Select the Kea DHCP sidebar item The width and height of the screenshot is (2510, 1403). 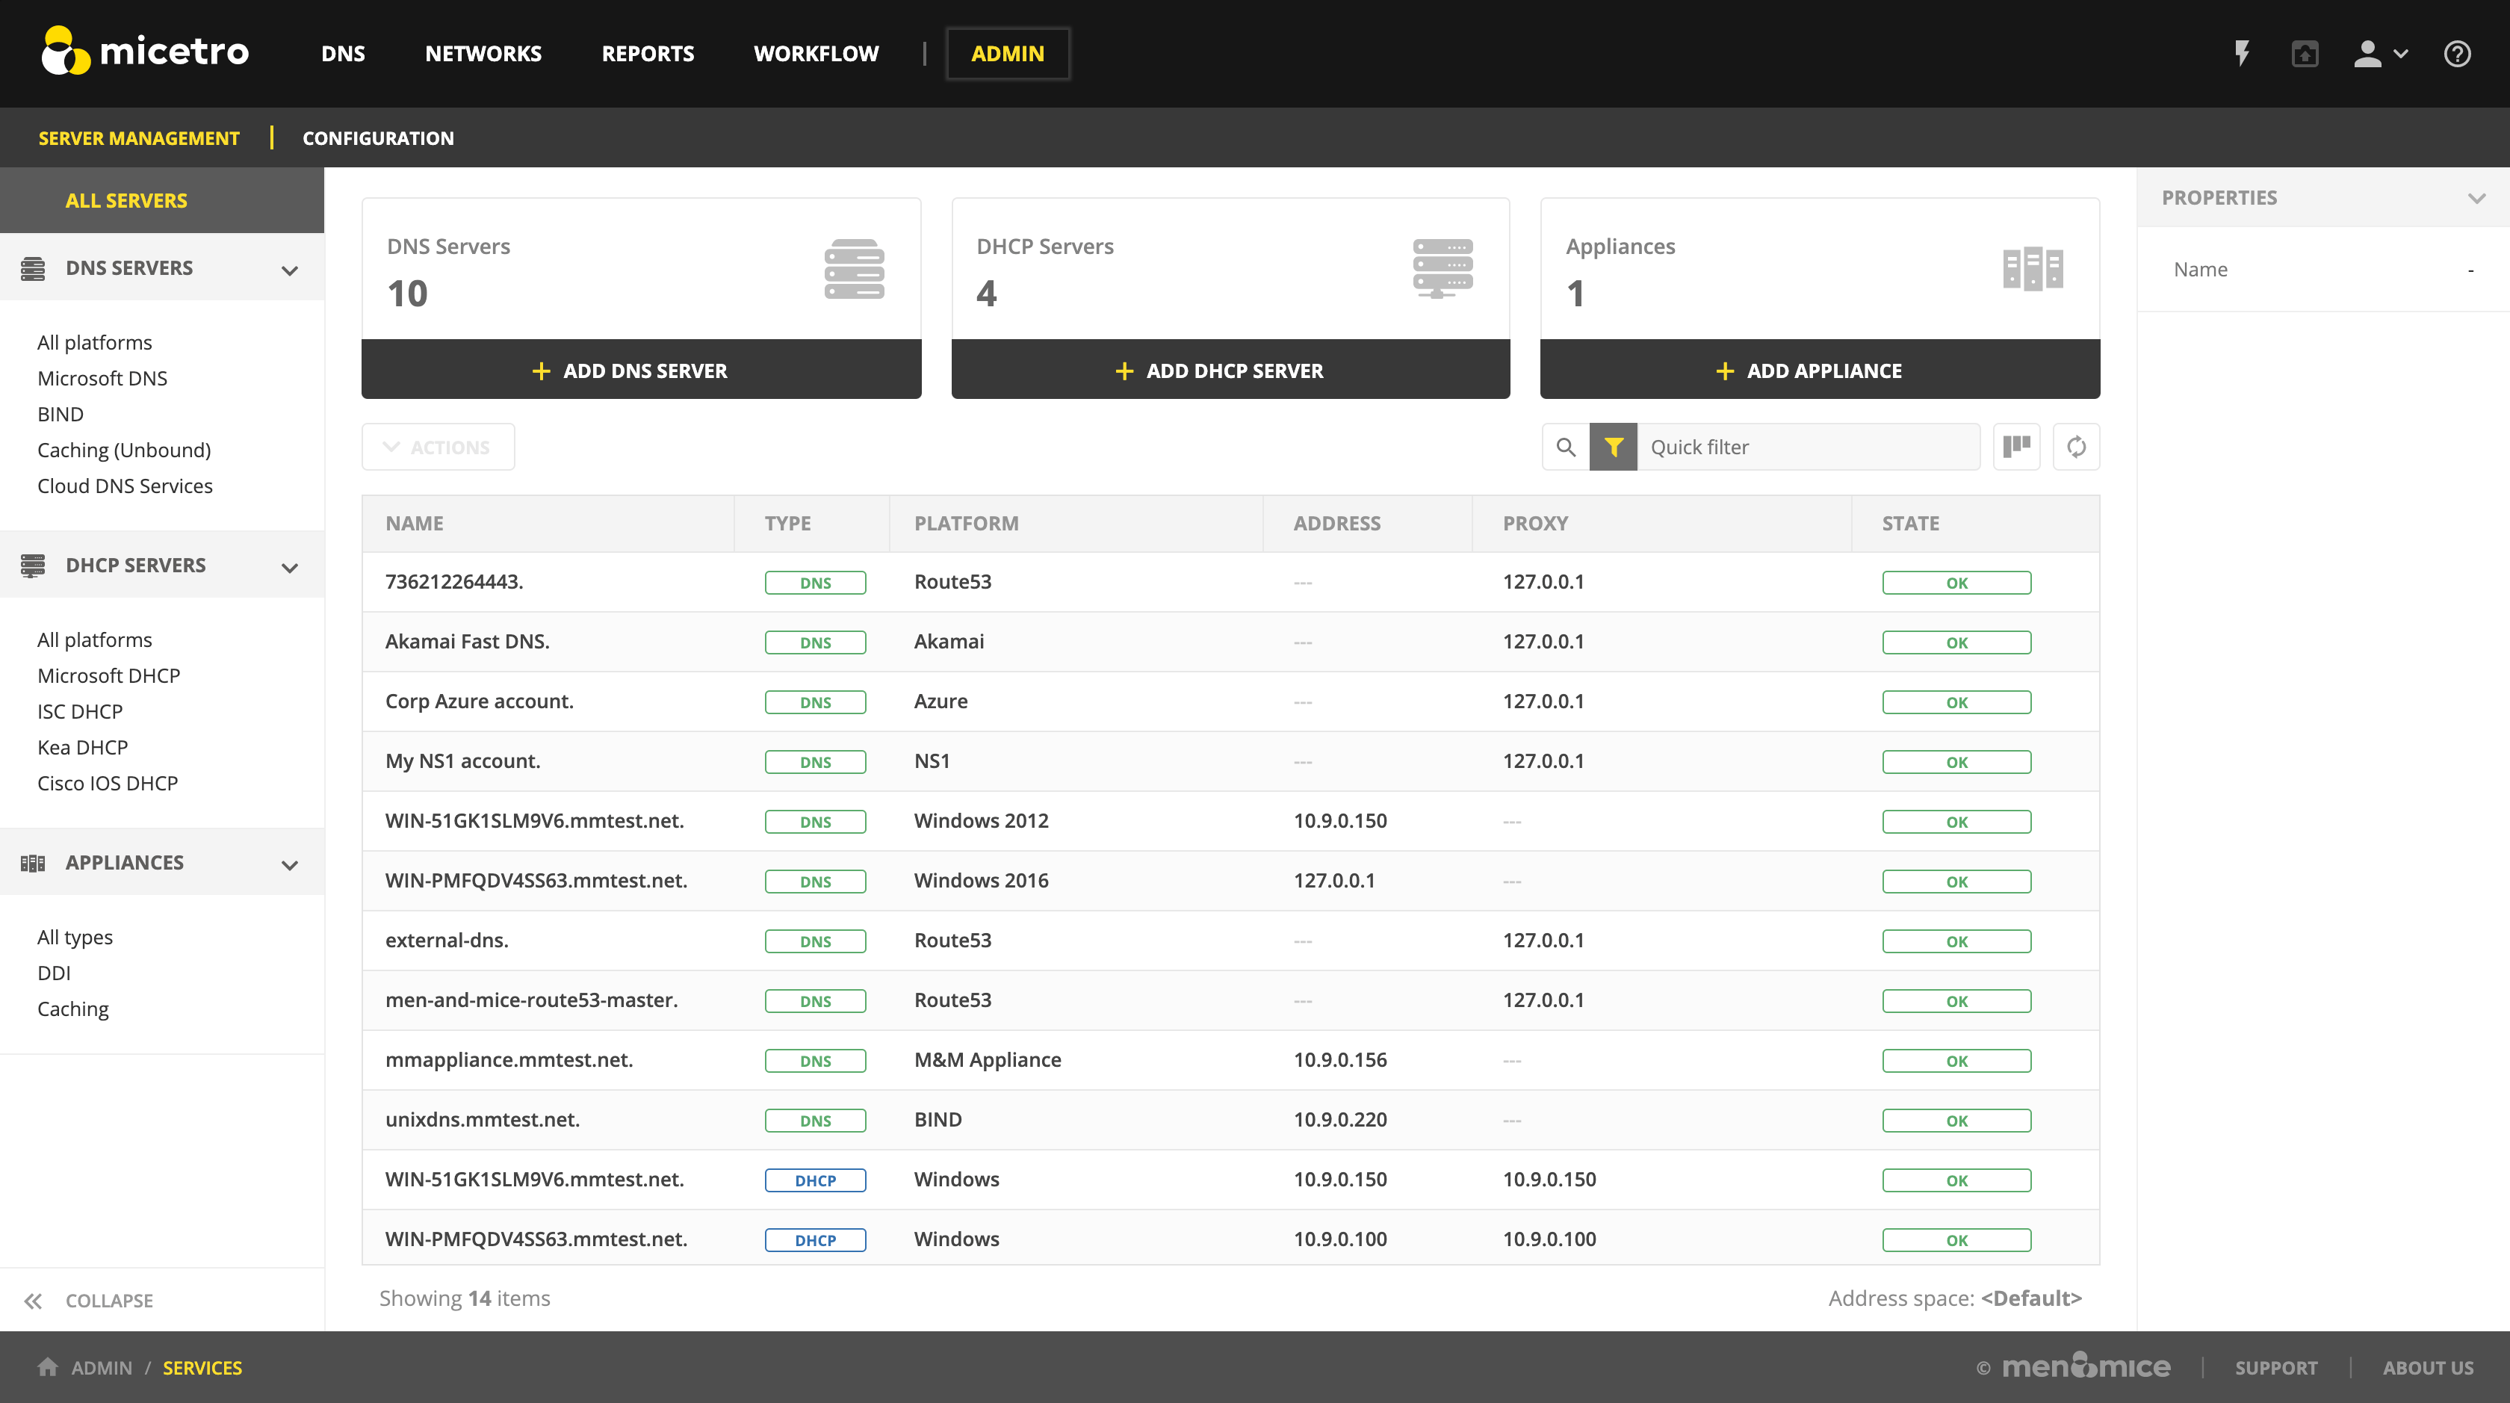83,747
